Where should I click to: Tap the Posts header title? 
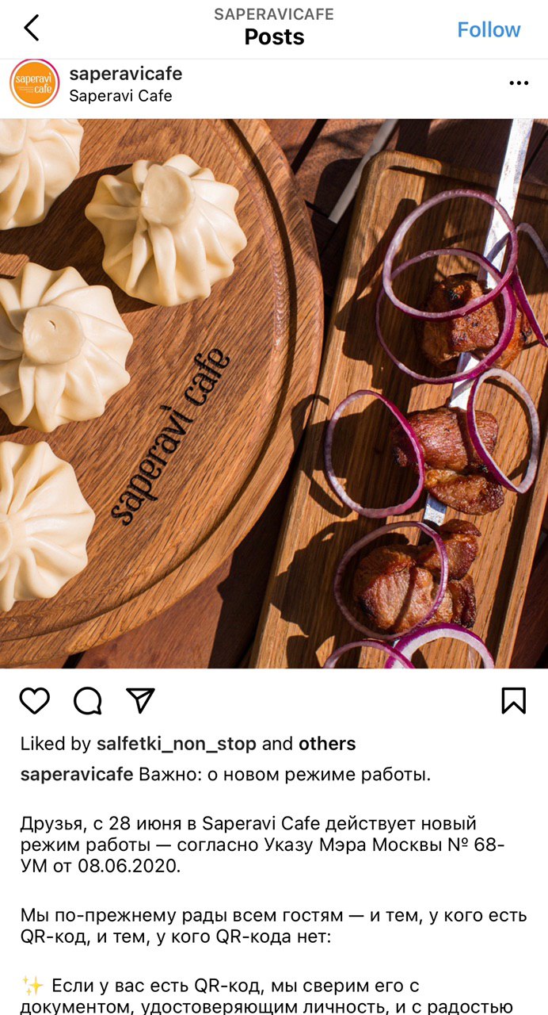[274, 36]
